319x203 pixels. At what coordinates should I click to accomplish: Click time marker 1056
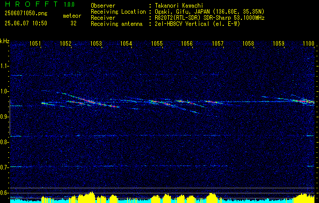click(187, 43)
